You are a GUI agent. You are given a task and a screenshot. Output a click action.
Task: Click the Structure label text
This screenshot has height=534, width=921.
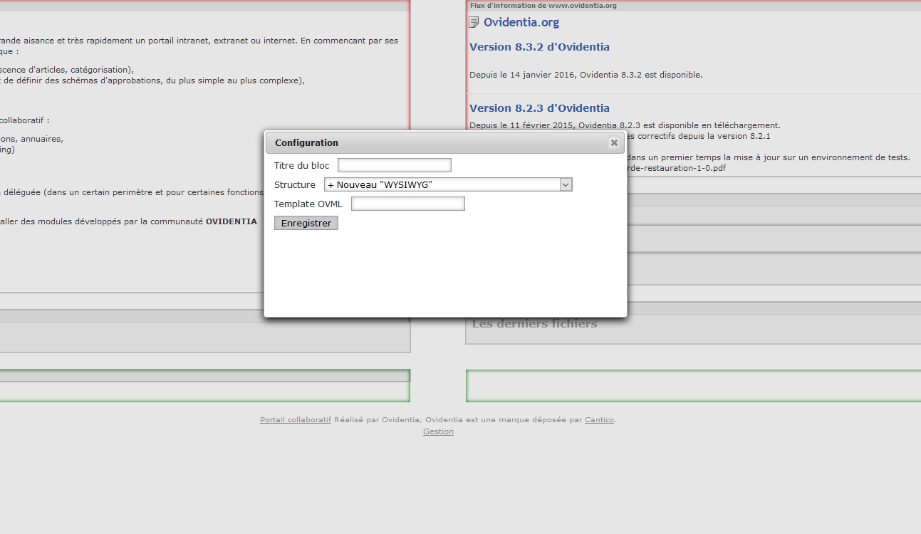click(x=294, y=185)
